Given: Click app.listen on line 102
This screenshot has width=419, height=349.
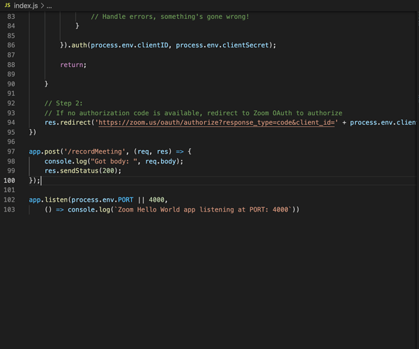Looking at the screenshot, I should tap(48, 200).
